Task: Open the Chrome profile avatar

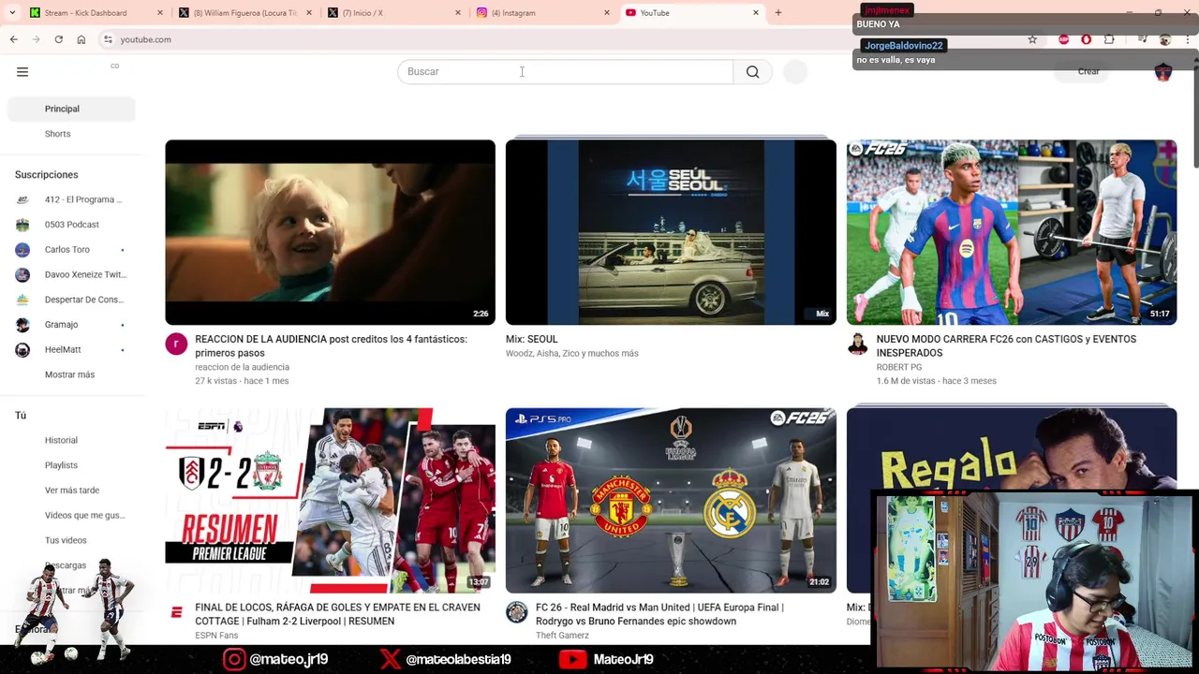Action: (1165, 39)
